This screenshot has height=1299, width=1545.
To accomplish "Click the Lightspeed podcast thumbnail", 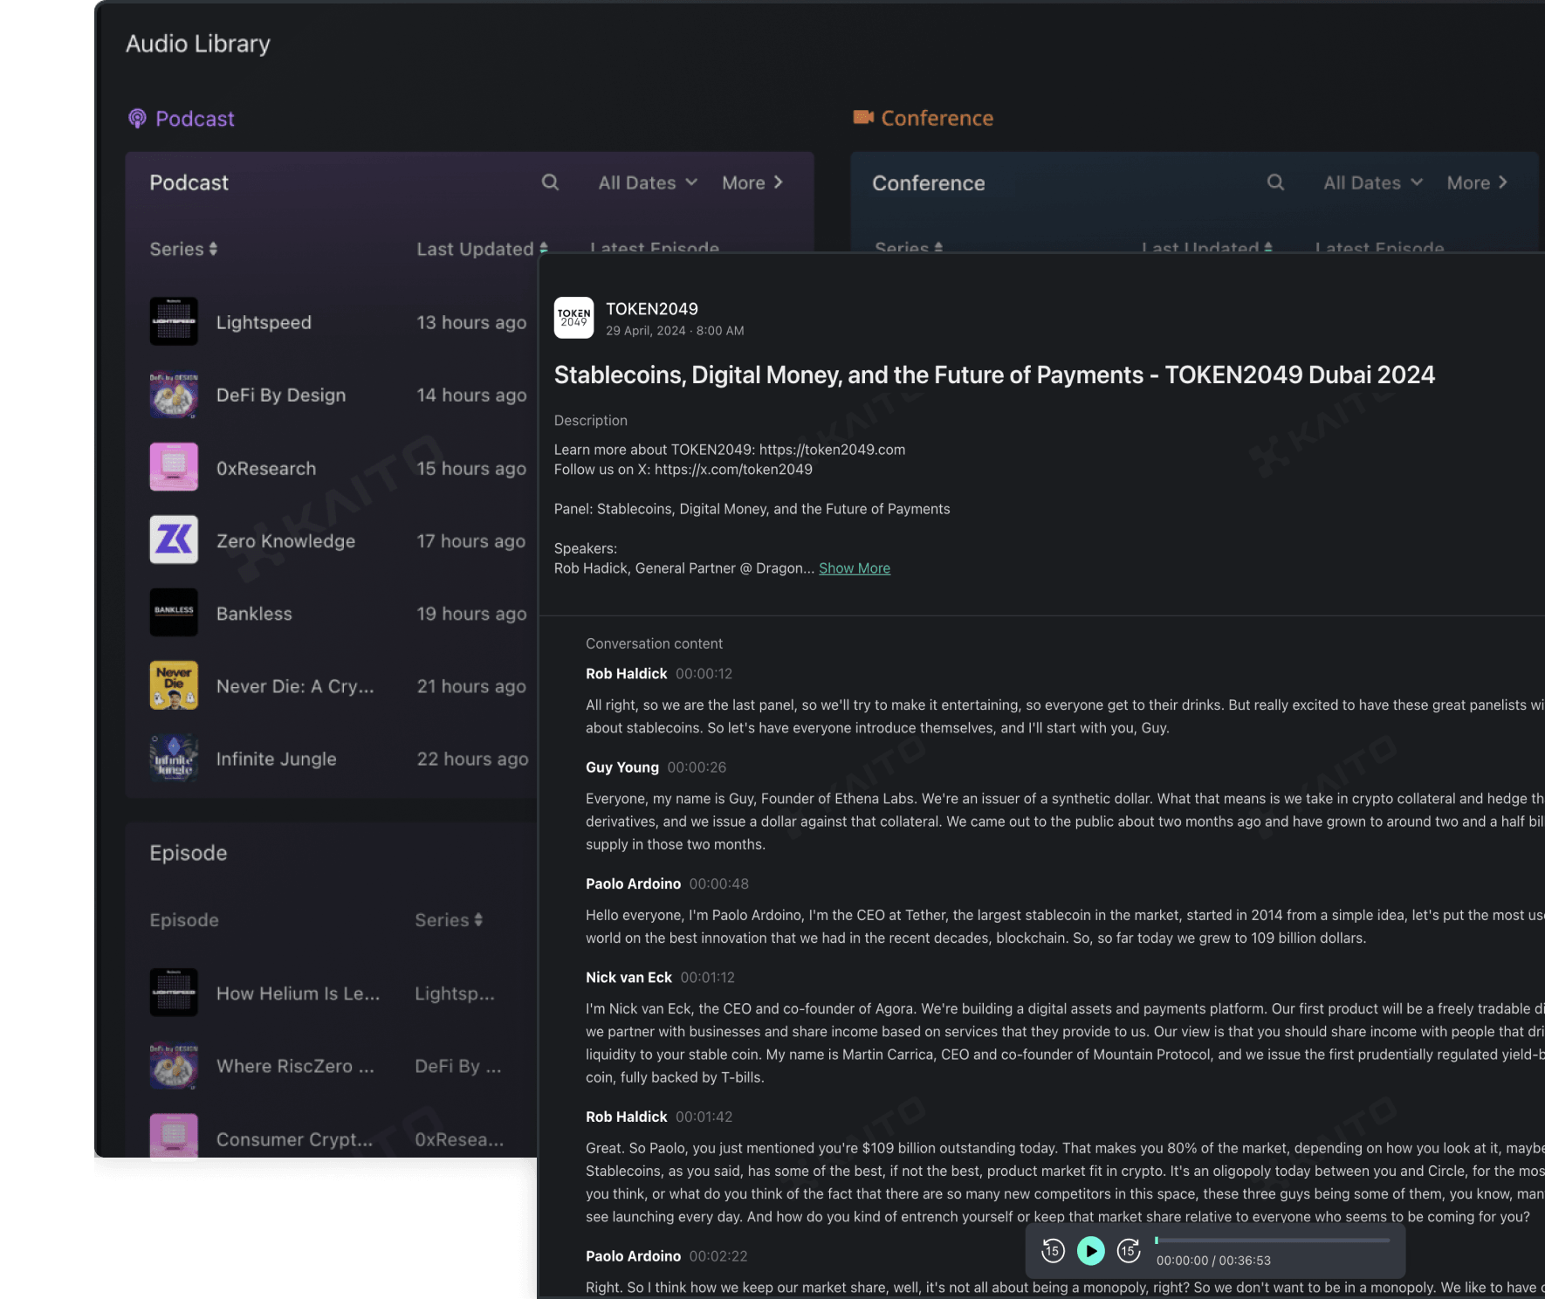I will click(x=174, y=321).
